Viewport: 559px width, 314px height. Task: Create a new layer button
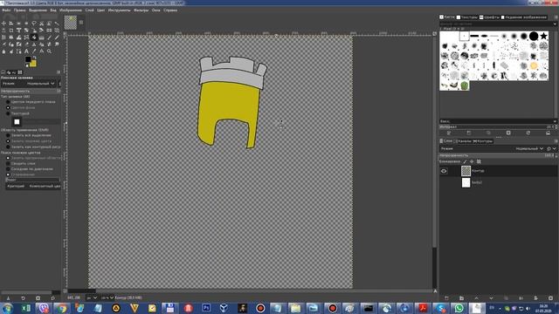point(446,298)
